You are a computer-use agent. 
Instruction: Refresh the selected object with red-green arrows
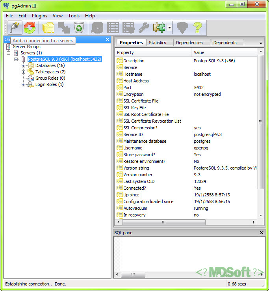[30, 28]
